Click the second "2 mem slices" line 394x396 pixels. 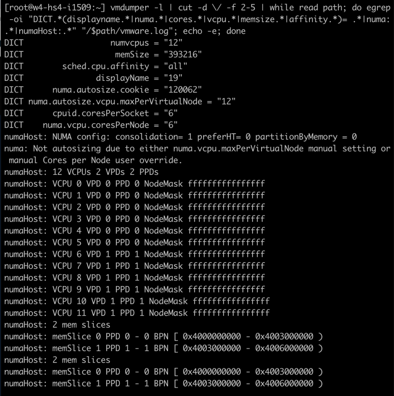(x=57, y=360)
